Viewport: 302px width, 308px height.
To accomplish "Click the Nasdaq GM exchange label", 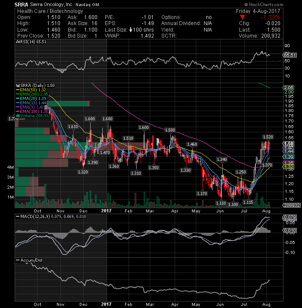I will 87,4.
